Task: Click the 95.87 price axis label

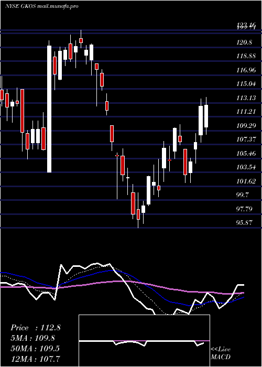Action: [x=245, y=223]
